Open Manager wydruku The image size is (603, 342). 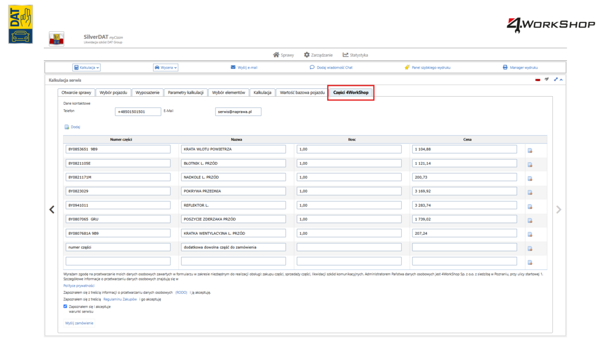[x=520, y=67]
